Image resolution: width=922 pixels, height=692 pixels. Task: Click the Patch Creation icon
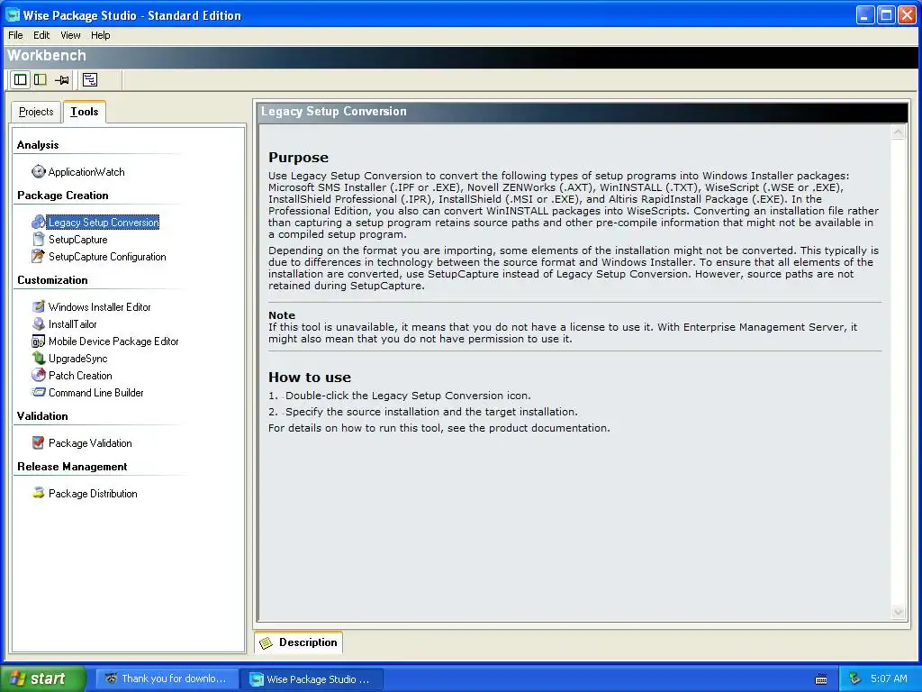[38, 375]
